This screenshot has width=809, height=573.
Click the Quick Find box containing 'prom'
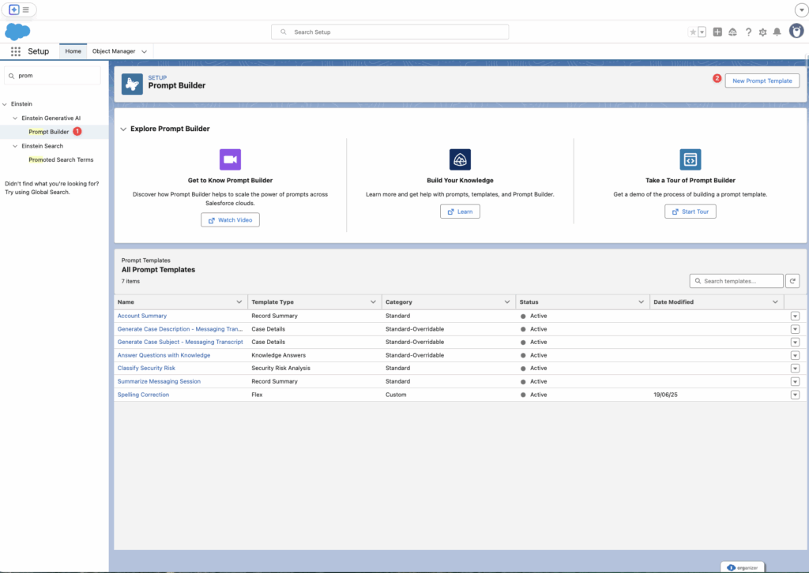pyautogui.click(x=53, y=76)
